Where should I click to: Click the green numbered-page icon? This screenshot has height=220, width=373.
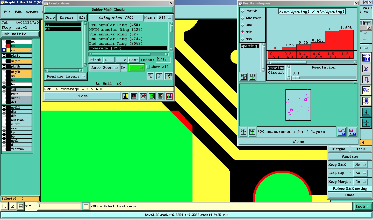click(152, 96)
